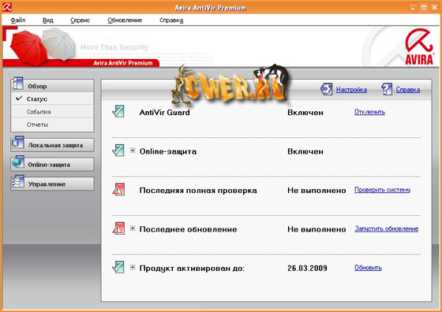442x312 pixels.
Task: Open the Управление section
Action: 52,184
